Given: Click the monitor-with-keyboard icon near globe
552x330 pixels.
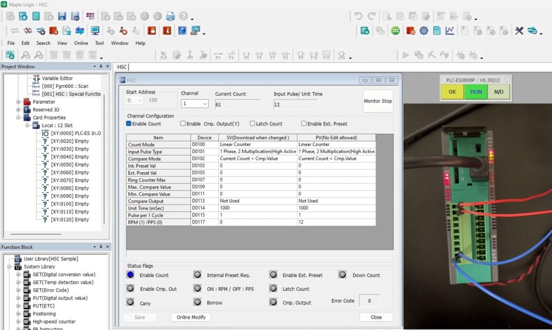Looking at the screenshot, I should 195,31.
